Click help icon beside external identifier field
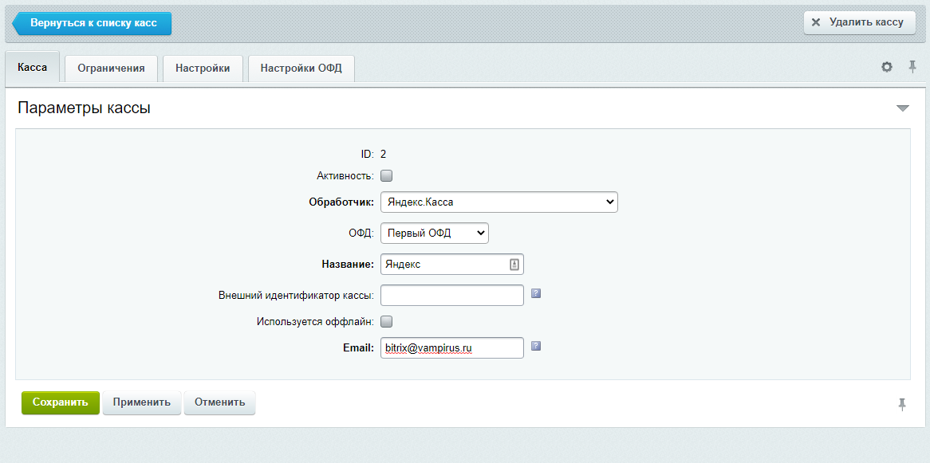The image size is (930, 463). [x=536, y=293]
